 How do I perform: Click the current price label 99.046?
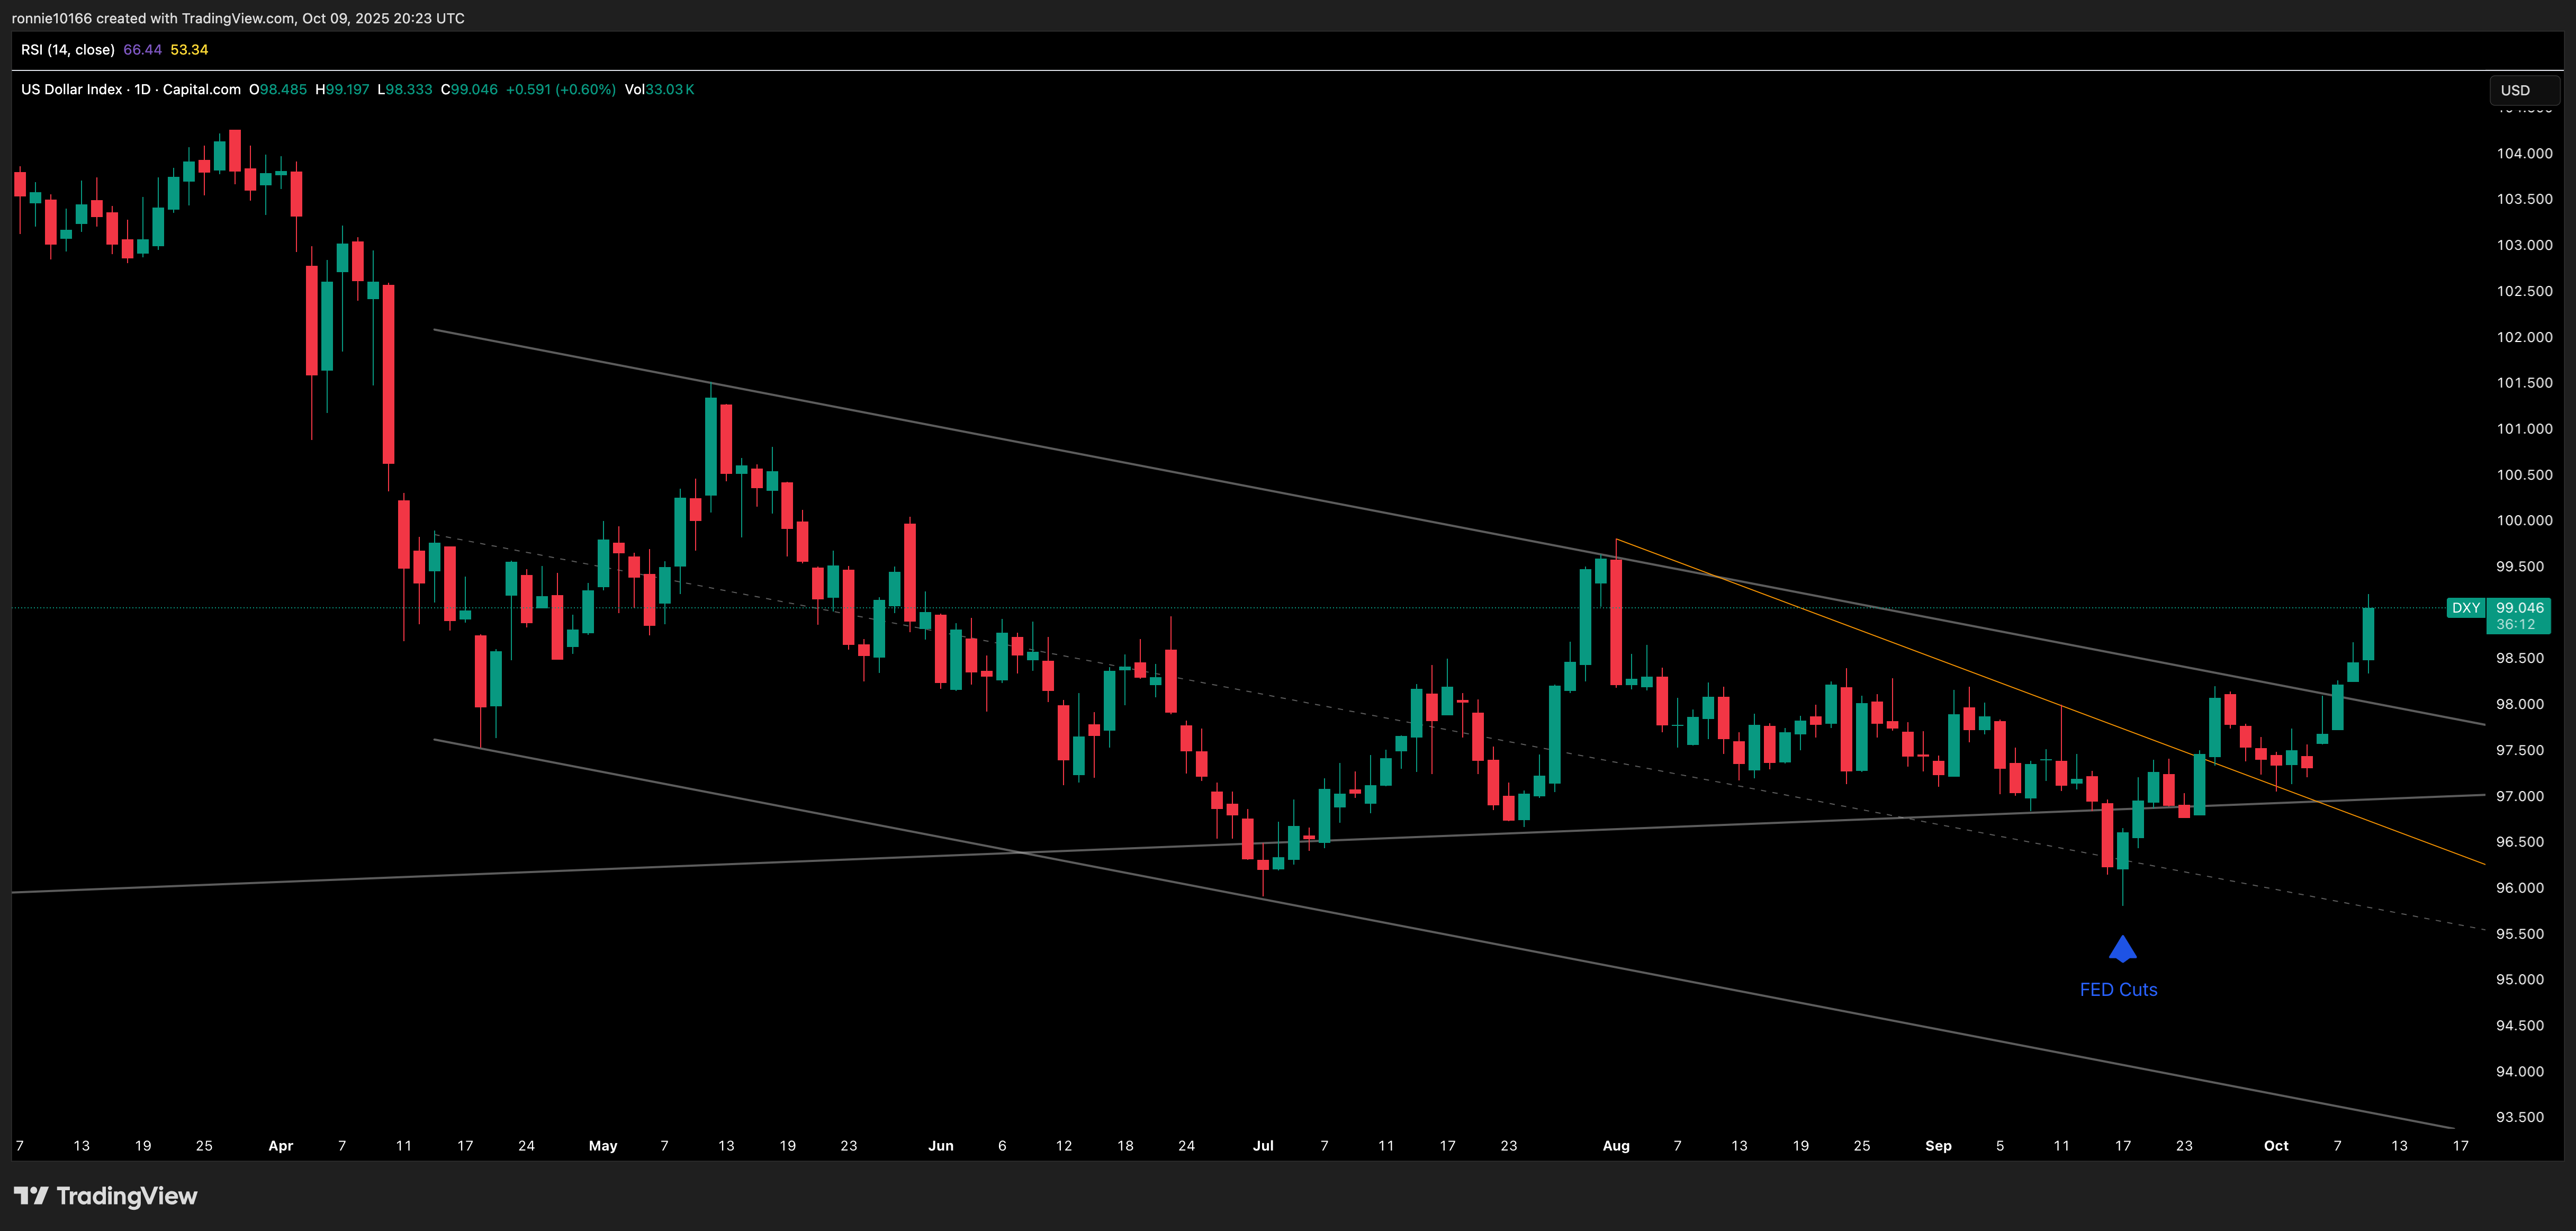[x=2519, y=608]
